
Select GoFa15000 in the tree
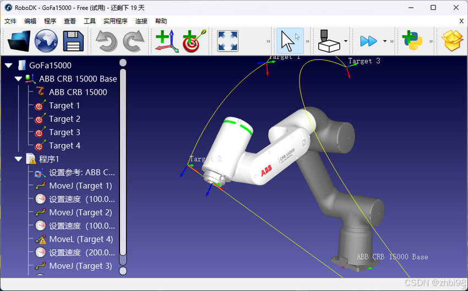pyautogui.click(x=50, y=65)
